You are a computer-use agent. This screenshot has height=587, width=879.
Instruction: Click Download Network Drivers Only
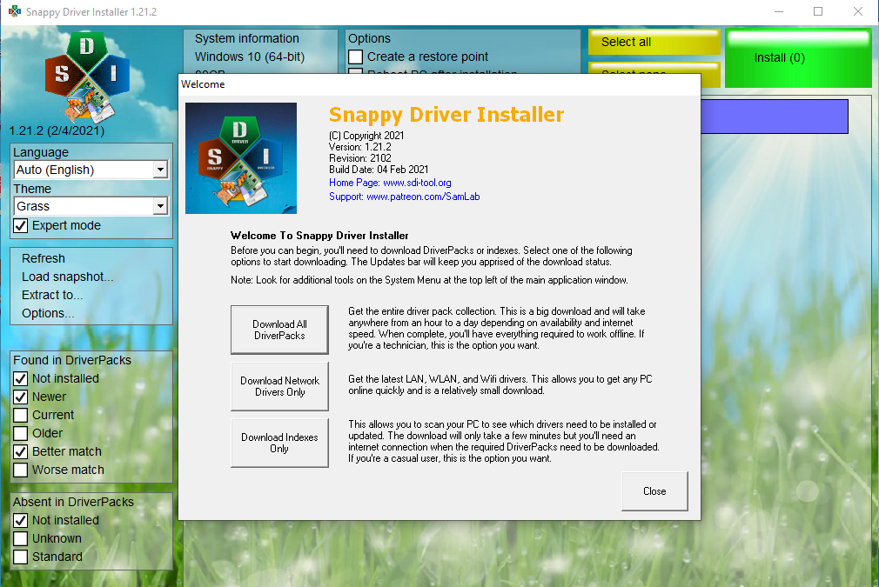coord(278,385)
